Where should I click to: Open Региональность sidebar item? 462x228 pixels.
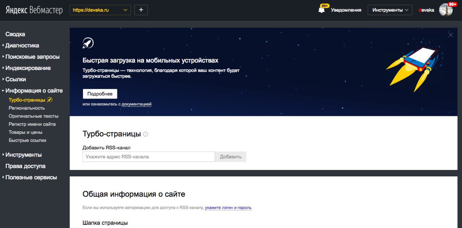pyautogui.click(x=27, y=108)
